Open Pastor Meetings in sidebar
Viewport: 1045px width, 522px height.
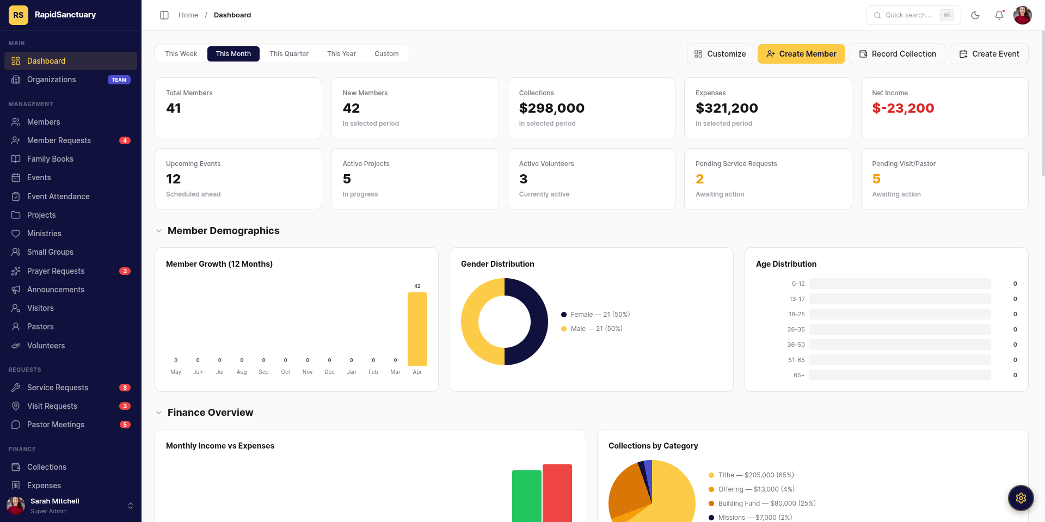pyautogui.click(x=71, y=425)
